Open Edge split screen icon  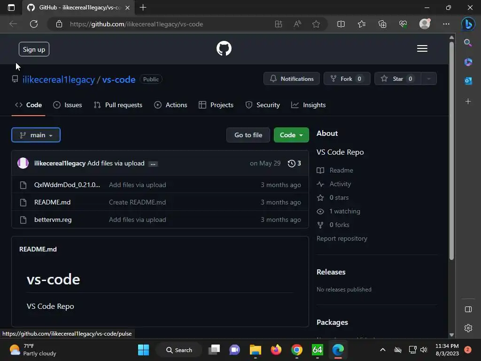click(341, 24)
